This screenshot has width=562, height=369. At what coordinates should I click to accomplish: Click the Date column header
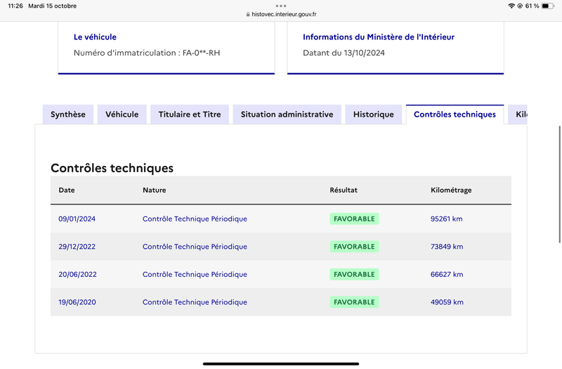click(67, 190)
